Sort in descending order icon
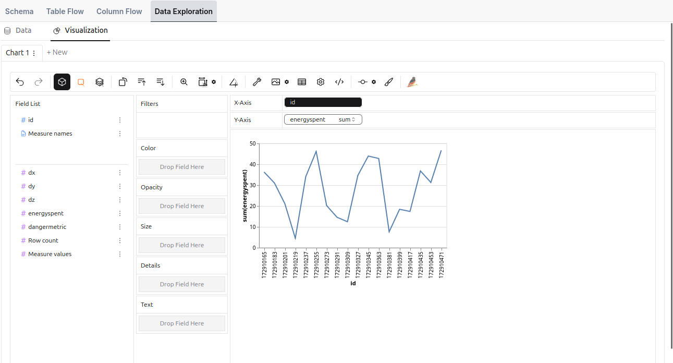Image resolution: width=673 pixels, height=363 pixels. click(x=161, y=82)
